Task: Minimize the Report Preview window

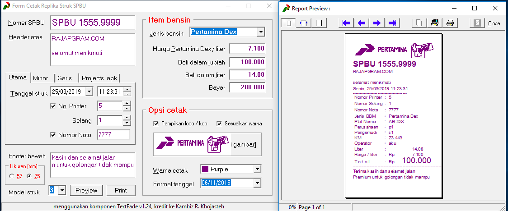Action: pos(454,9)
